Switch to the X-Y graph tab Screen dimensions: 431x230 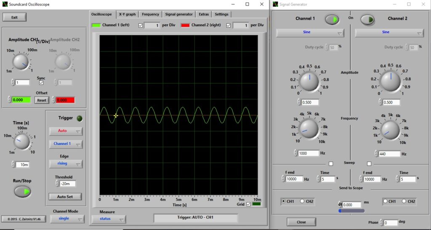(x=127, y=14)
